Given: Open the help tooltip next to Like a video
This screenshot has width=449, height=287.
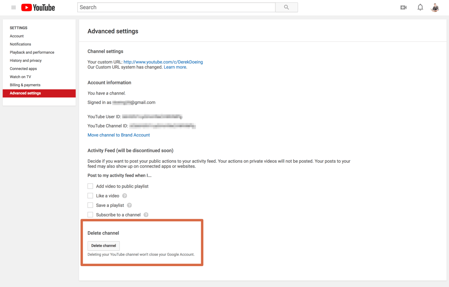Looking at the screenshot, I should [124, 195].
